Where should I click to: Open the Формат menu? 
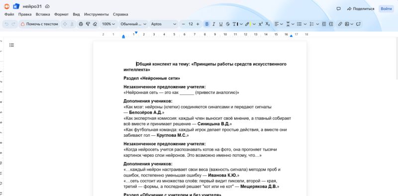pyautogui.click(x=61, y=14)
